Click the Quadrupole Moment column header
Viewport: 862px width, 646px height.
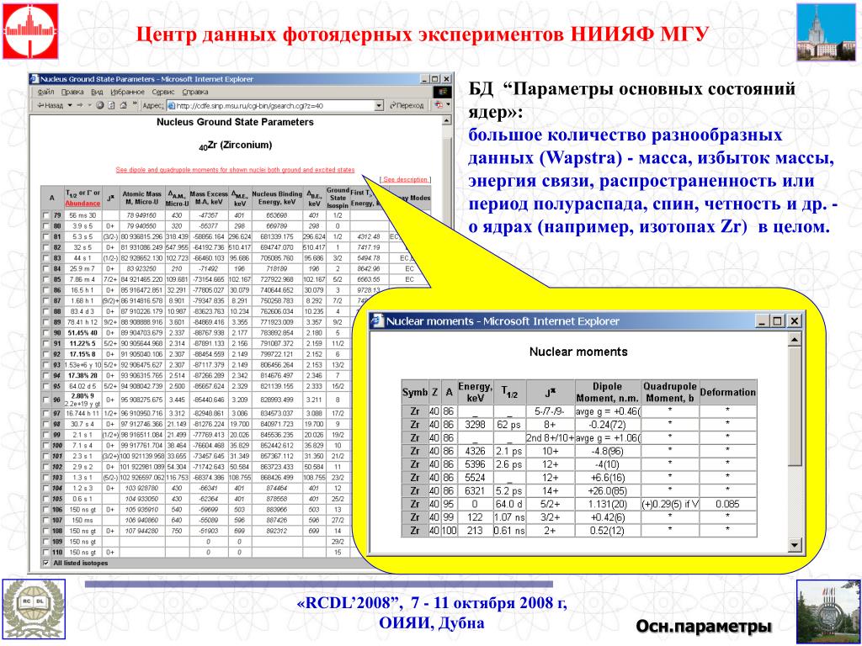pos(669,392)
